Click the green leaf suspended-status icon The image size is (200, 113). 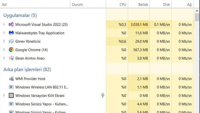click(x=103, y=95)
